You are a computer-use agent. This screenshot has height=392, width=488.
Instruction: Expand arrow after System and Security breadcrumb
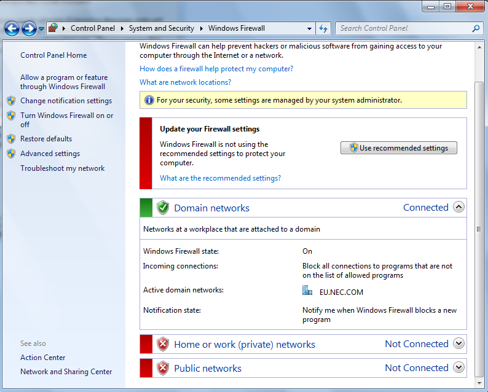(x=202, y=29)
